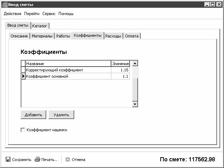
Task: Click the Сохранить label to save
Action: [22, 160]
